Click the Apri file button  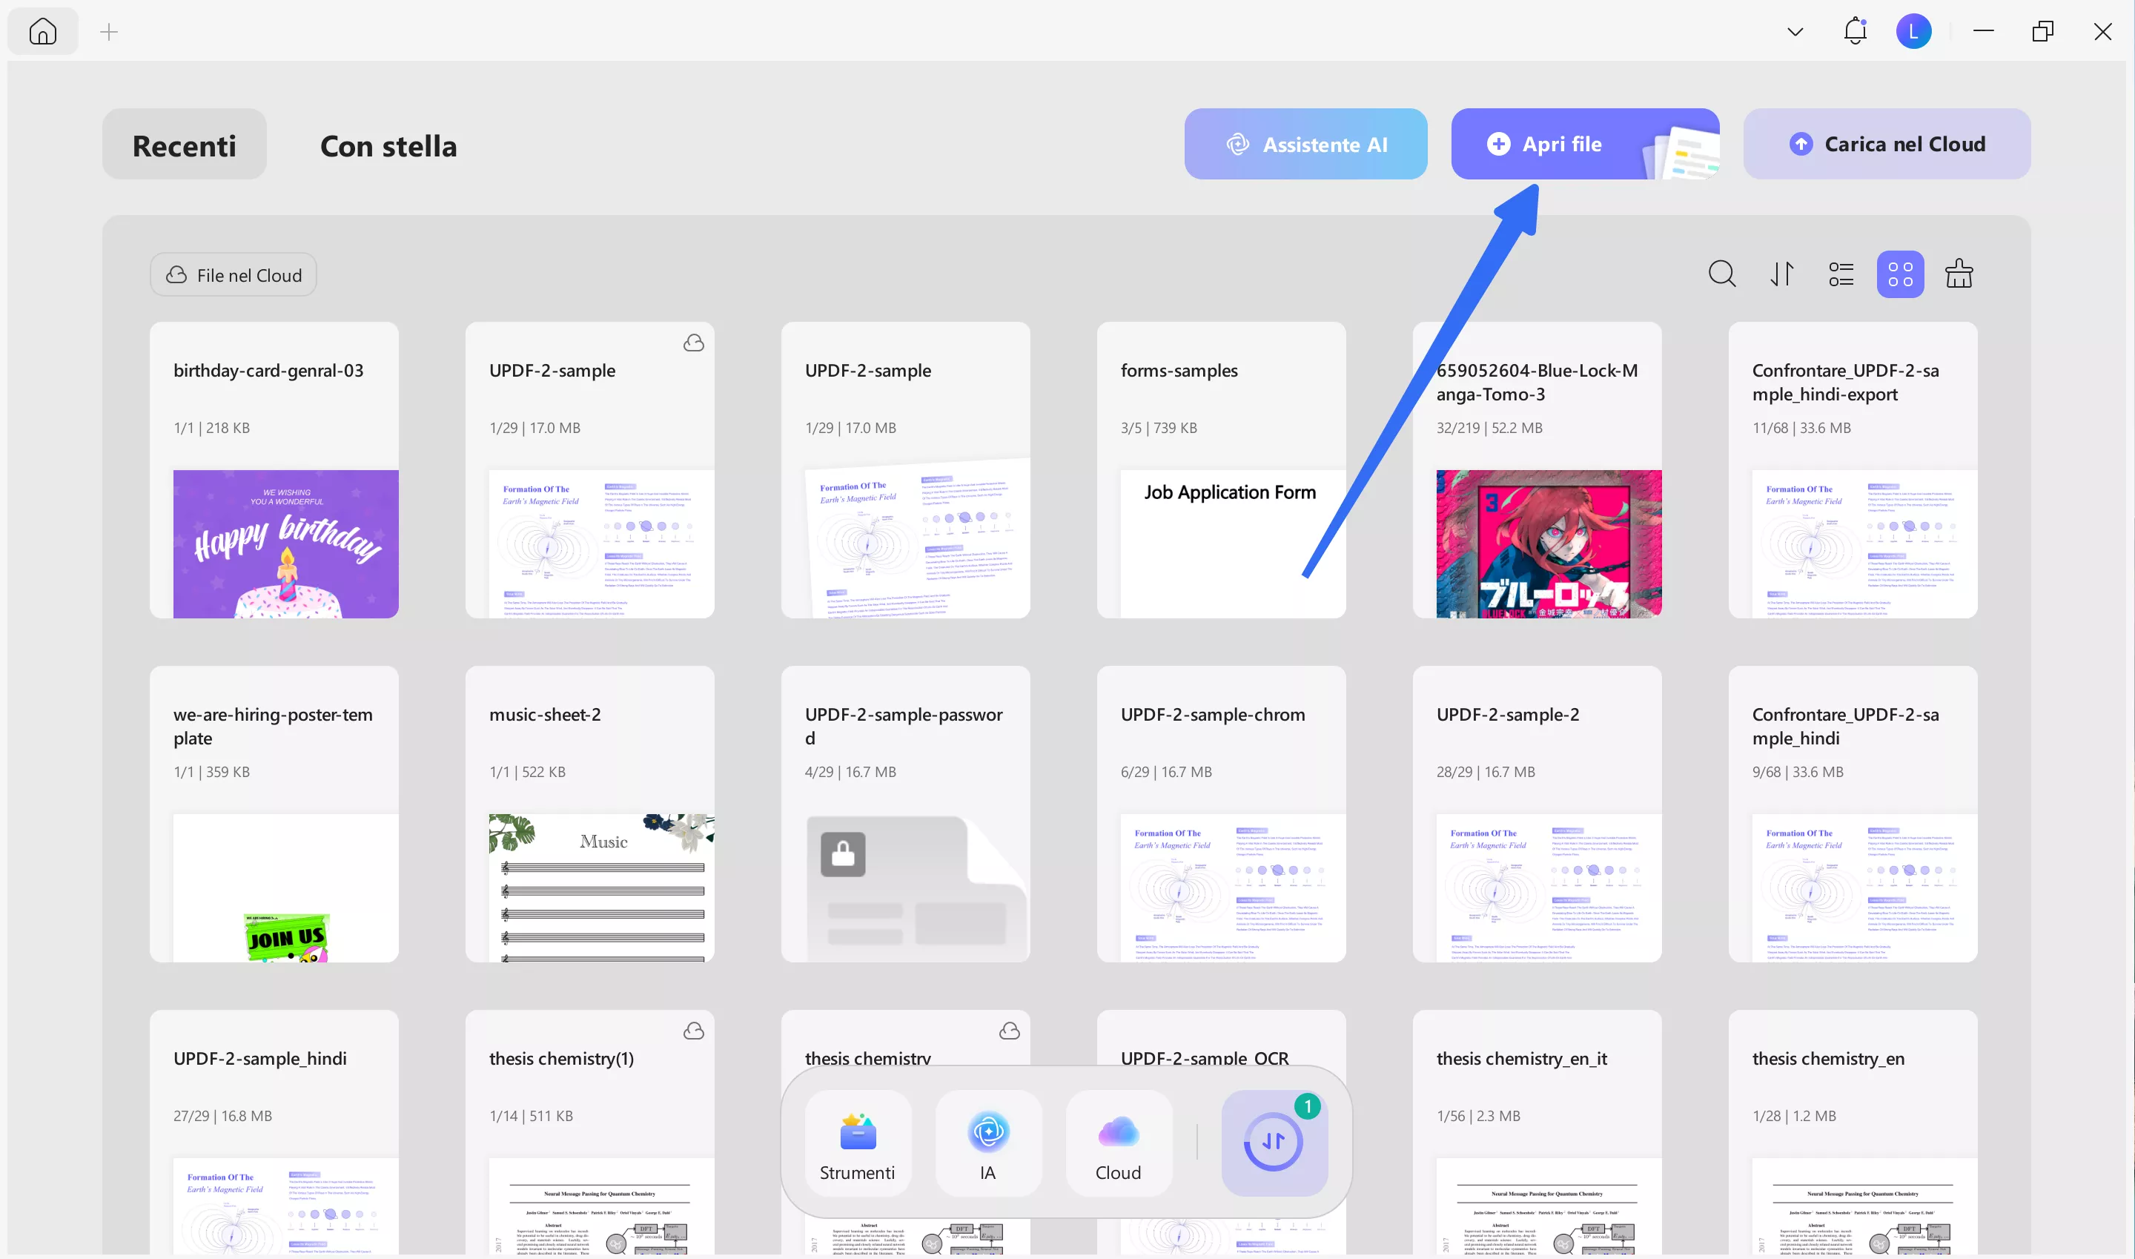coord(1560,145)
